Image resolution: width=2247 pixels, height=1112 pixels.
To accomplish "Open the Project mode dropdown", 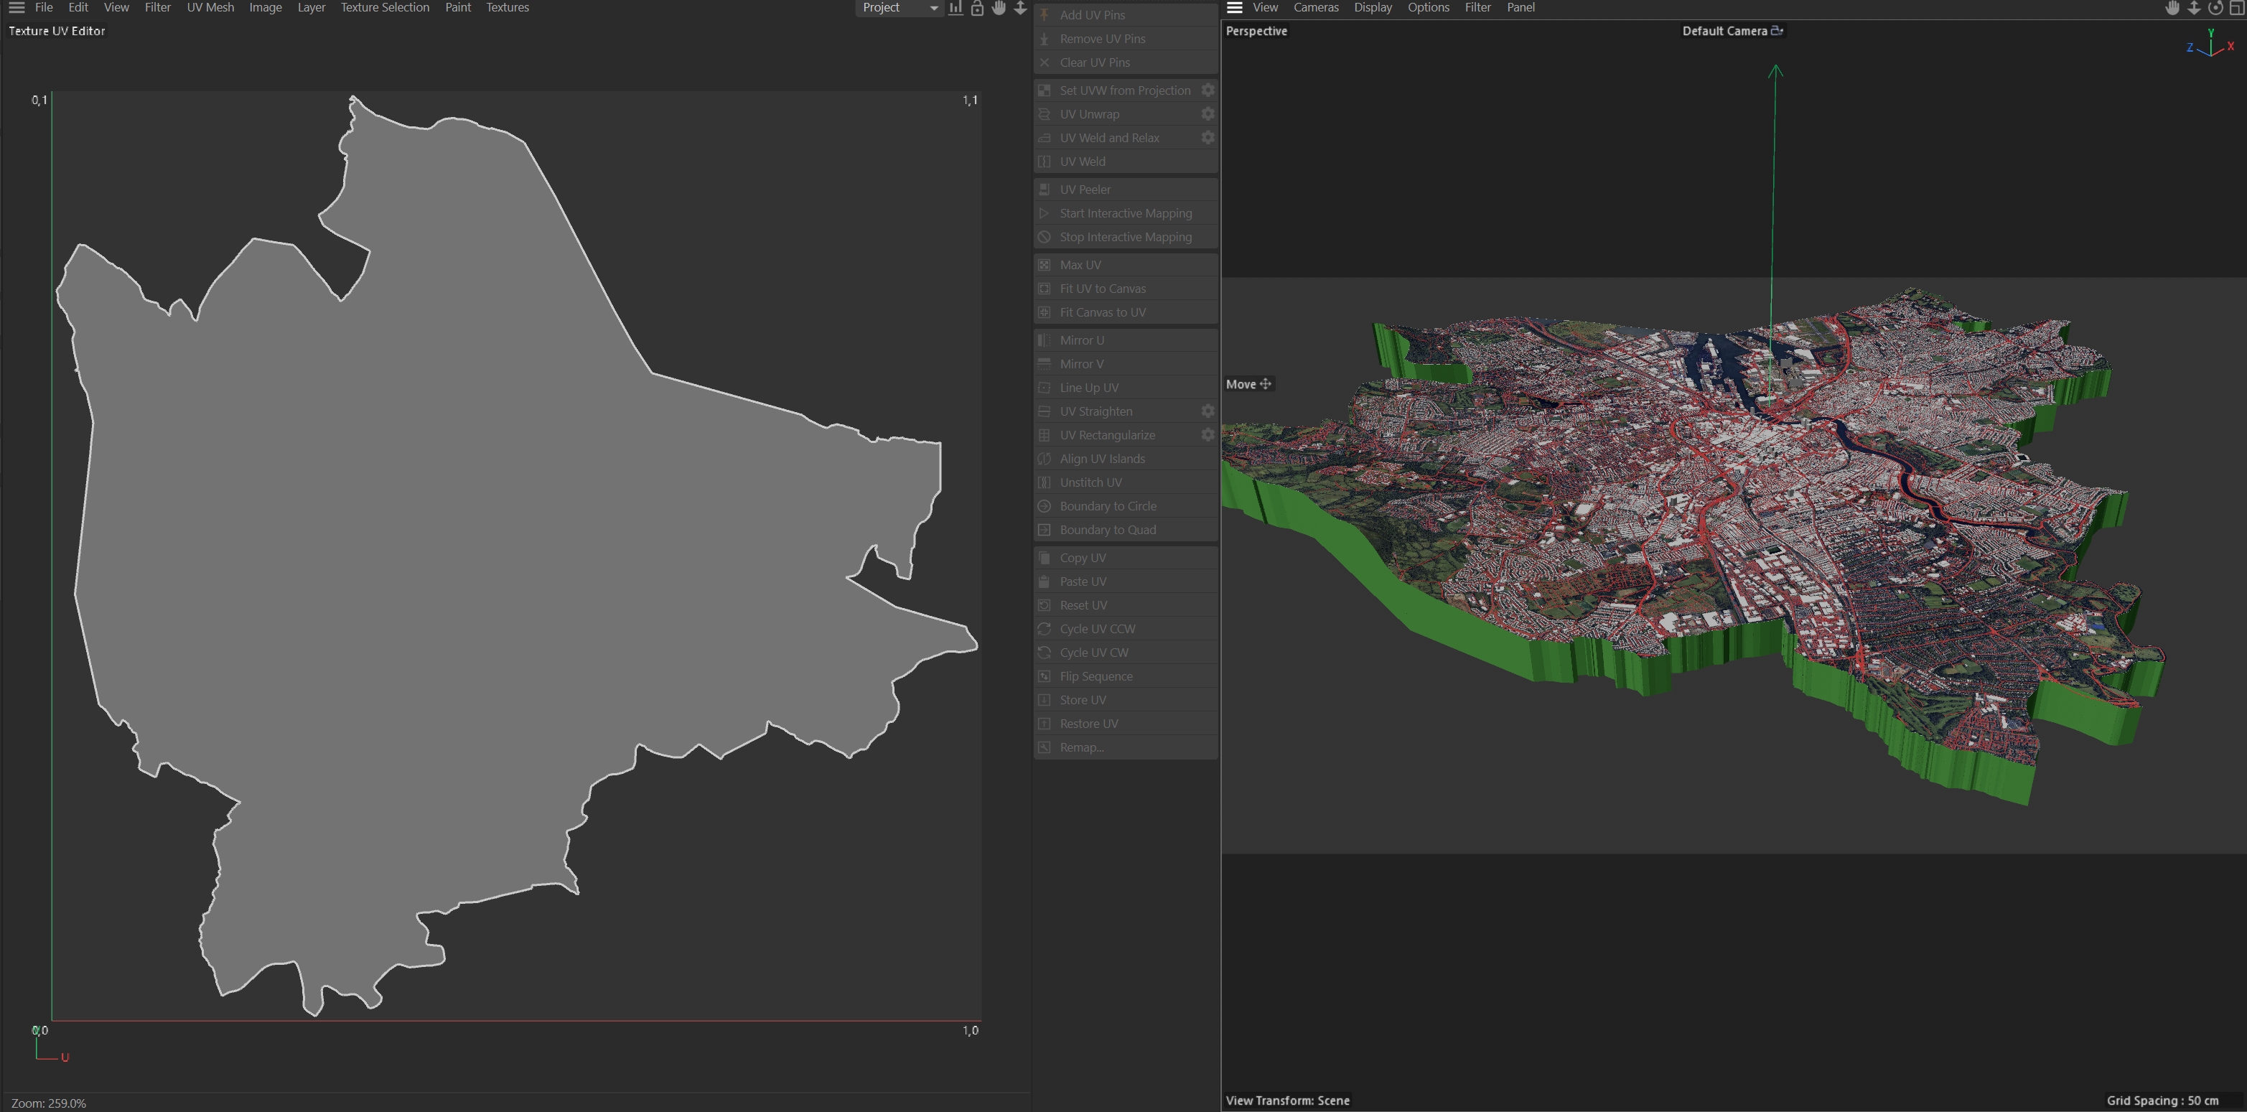I will [899, 8].
